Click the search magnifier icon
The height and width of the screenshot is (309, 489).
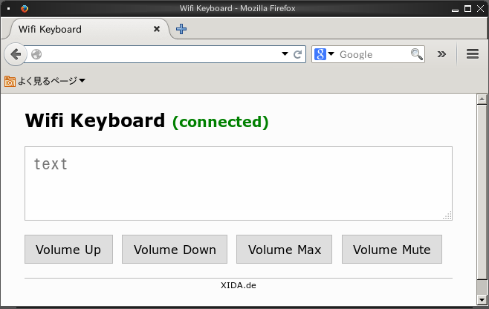click(417, 54)
